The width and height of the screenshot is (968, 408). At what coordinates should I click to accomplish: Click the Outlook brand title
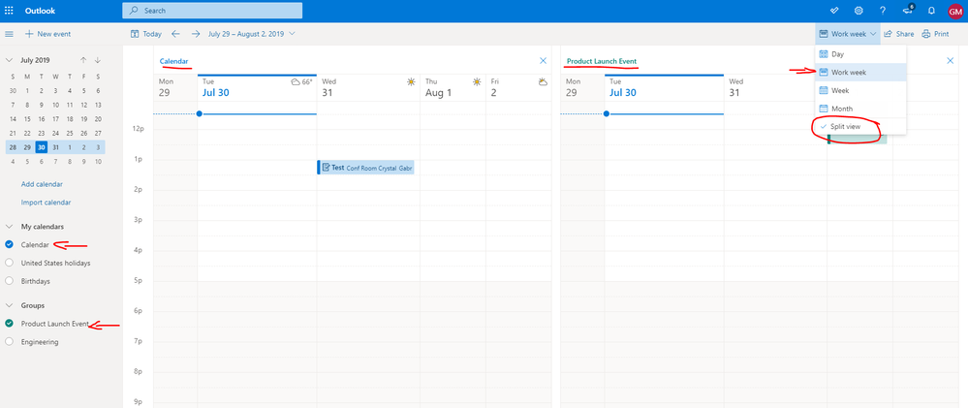tap(40, 11)
